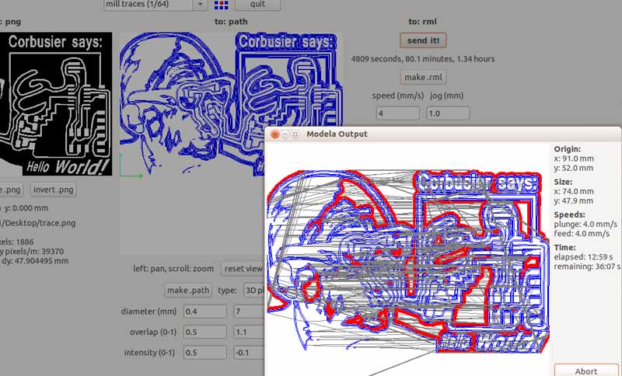
Task: Click the remaining: 36:07 s text
Action: tap(587, 266)
